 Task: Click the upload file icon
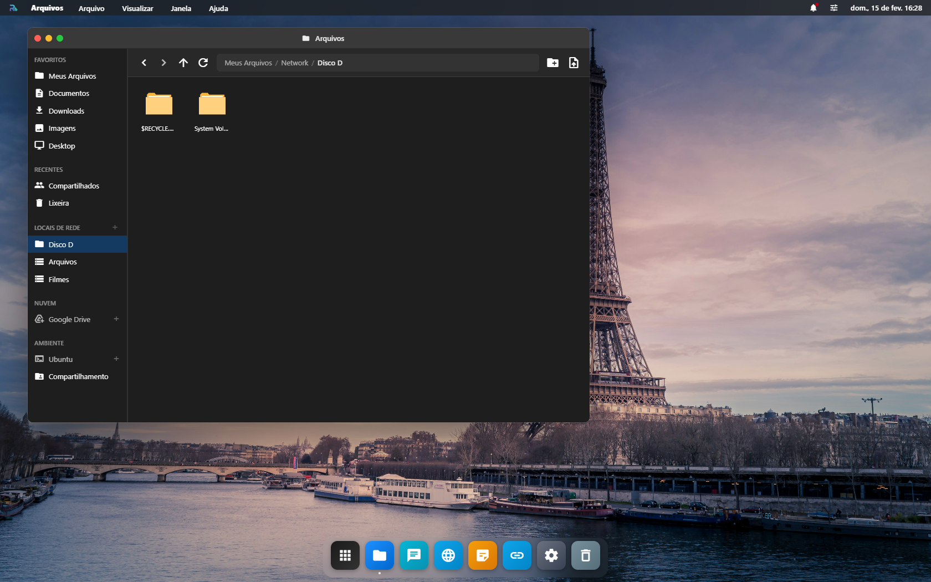click(574, 63)
